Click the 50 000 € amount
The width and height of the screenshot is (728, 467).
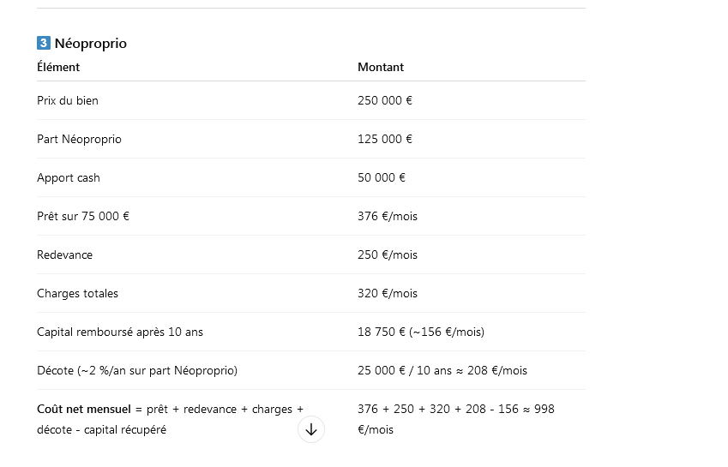tap(382, 177)
